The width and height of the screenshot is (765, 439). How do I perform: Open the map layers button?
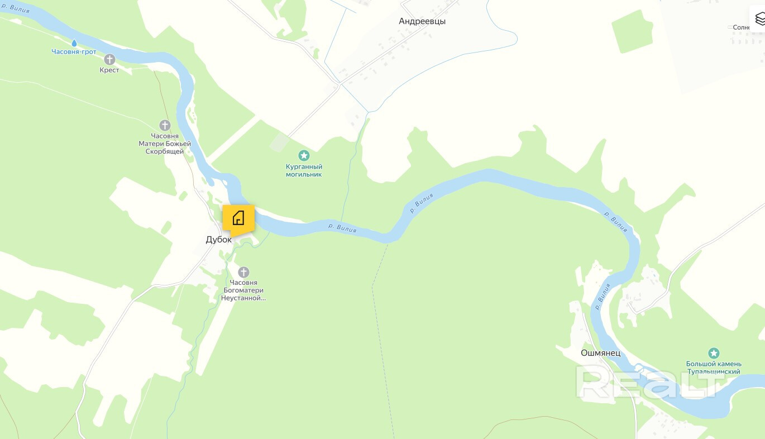coord(759,19)
